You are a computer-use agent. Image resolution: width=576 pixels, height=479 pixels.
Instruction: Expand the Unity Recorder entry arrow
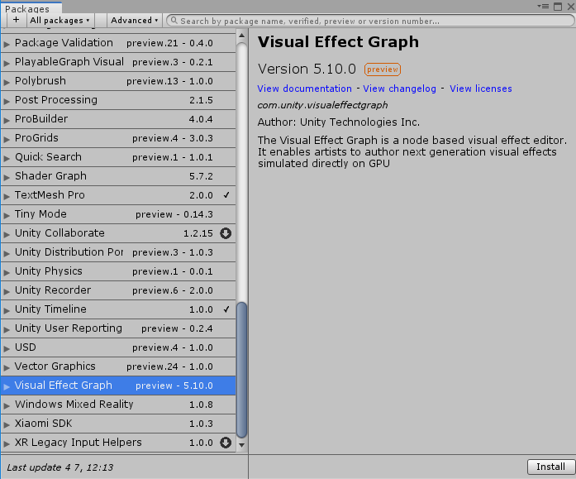coord(7,291)
